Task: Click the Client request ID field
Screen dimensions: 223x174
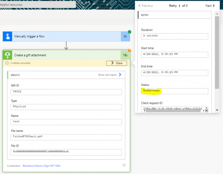Action: [174, 109]
